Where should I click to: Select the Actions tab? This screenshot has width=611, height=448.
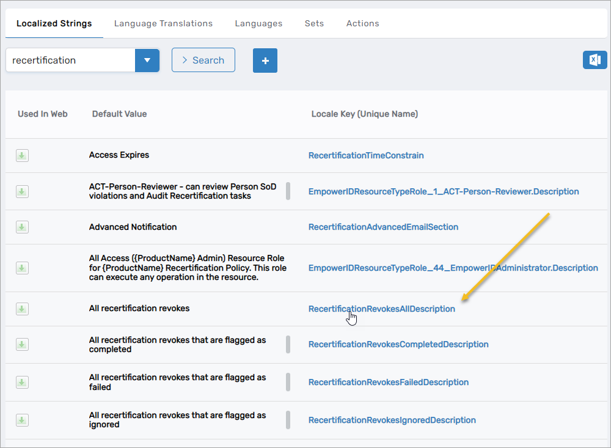pos(362,24)
